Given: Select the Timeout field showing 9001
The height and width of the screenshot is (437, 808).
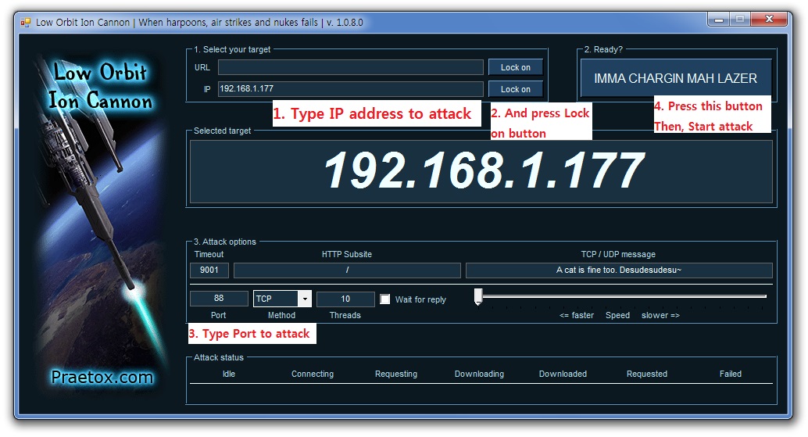Looking at the screenshot, I should 209,270.
